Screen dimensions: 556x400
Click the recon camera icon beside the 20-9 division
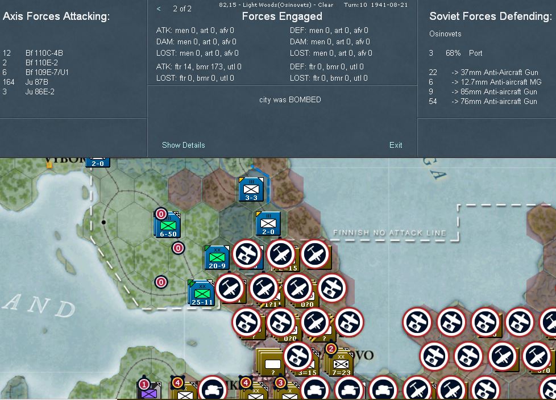[247, 254]
